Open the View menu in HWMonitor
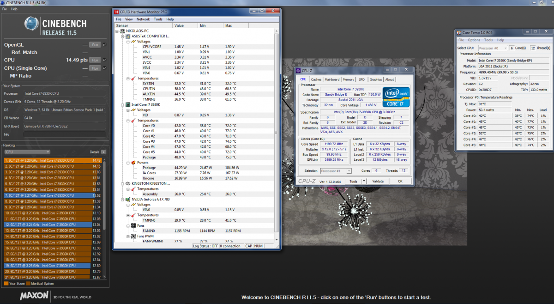The width and height of the screenshot is (554, 304). click(x=129, y=19)
